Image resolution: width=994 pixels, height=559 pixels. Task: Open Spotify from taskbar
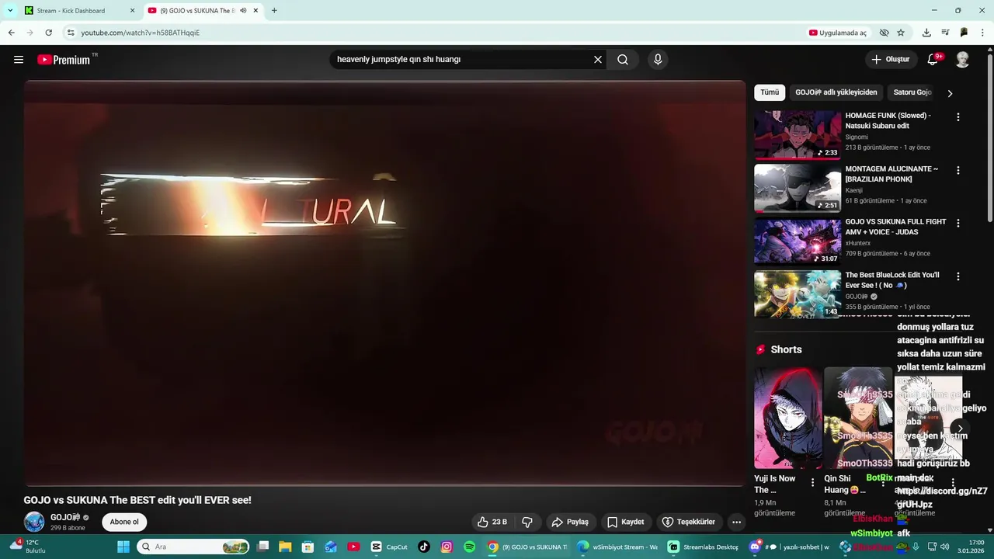(x=469, y=547)
